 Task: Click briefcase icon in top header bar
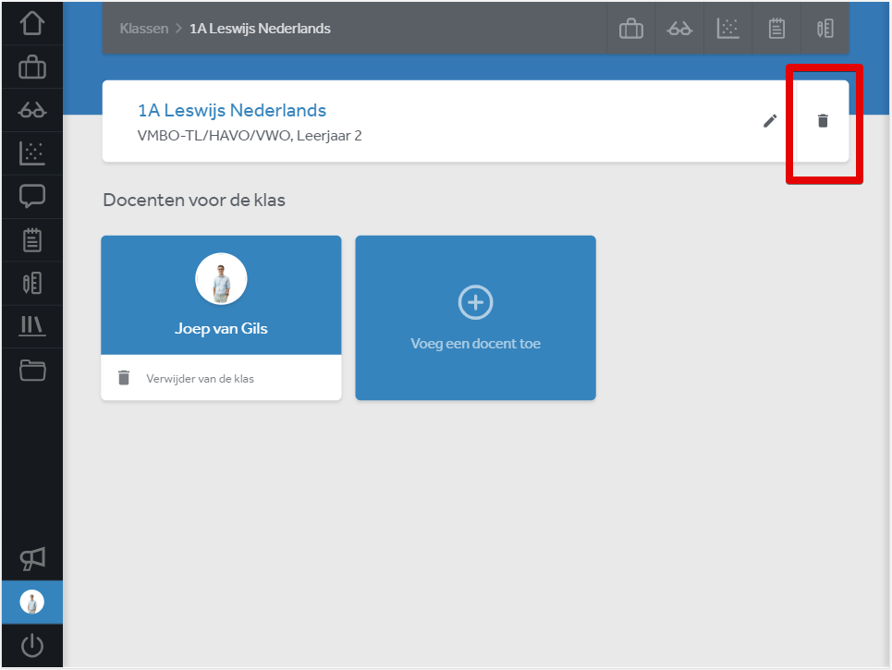[631, 29]
